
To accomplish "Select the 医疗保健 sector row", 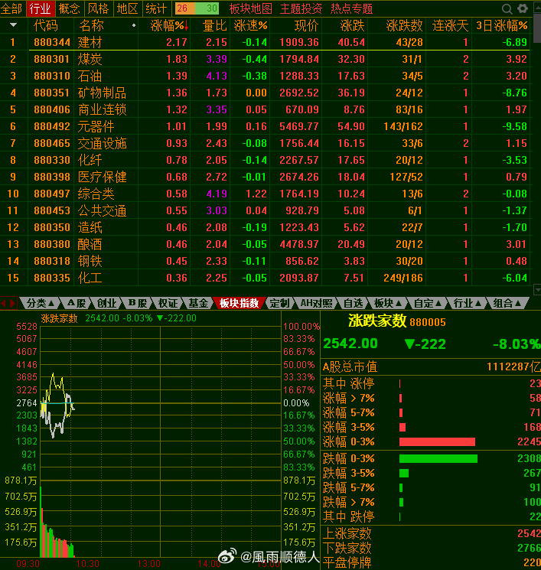I will click(x=265, y=177).
